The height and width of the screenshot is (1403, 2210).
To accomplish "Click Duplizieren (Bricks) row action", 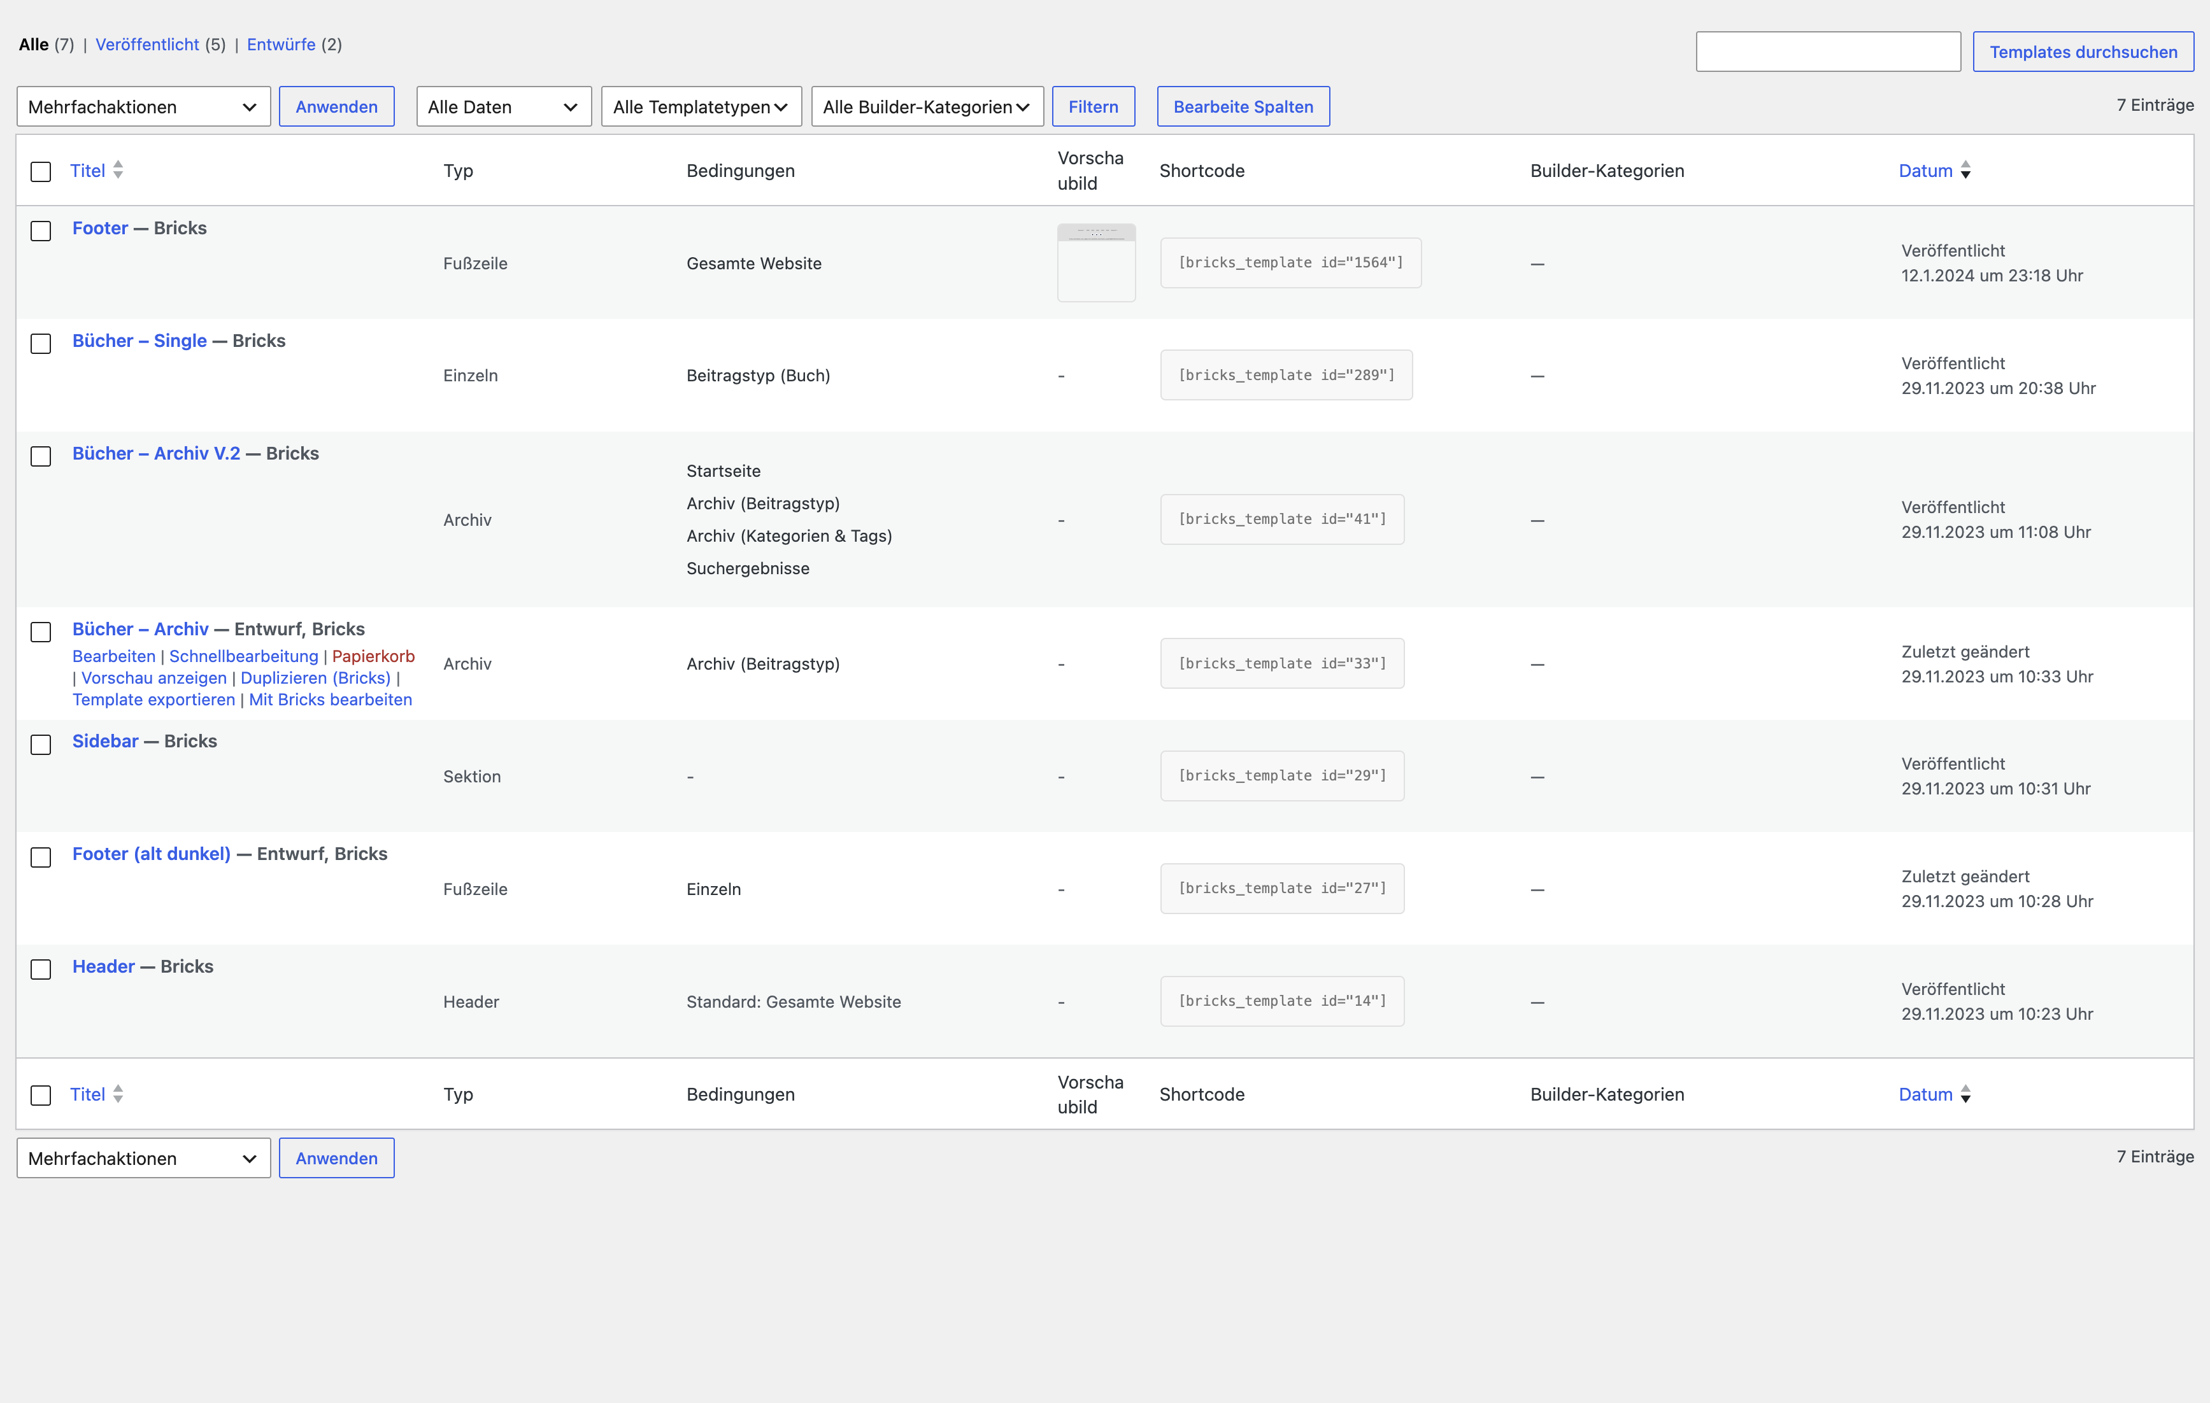I will pyautogui.click(x=316, y=677).
